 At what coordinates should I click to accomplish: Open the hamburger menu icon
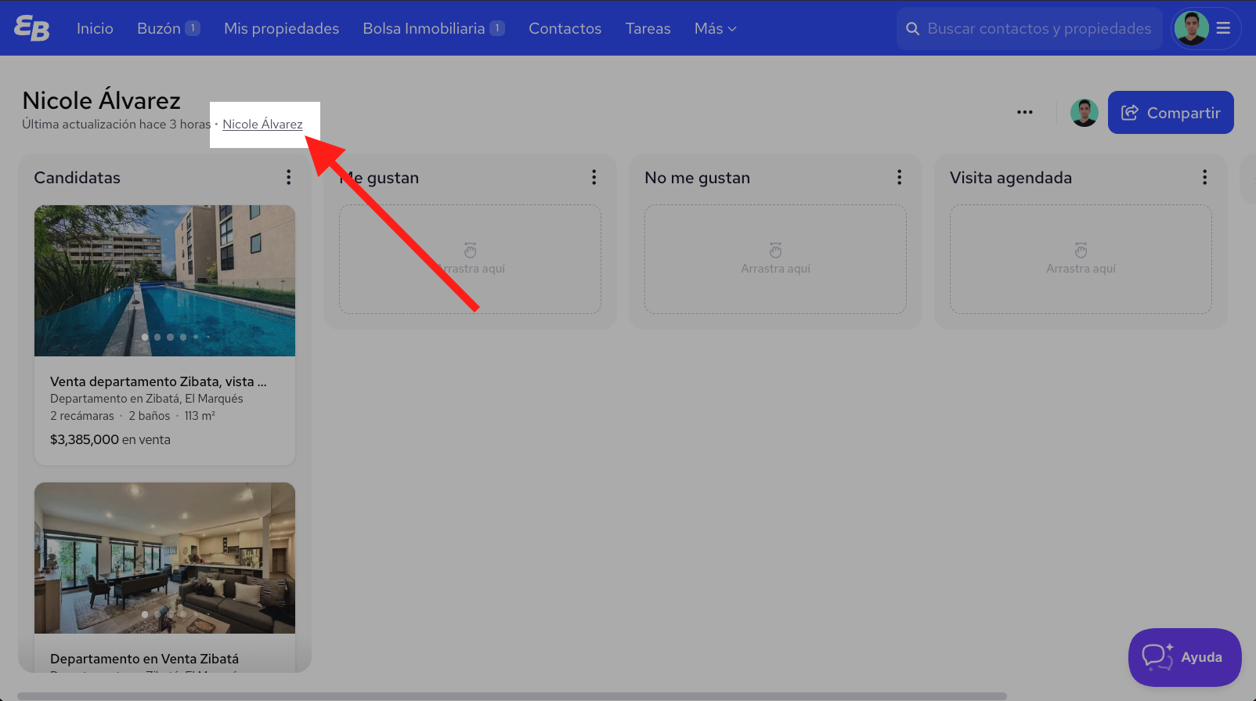point(1223,28)
